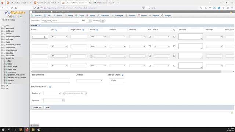This screenshot has height=132, width=235.
Task: Click the phpMyAdmin Console icon
Action: point(32,126)
